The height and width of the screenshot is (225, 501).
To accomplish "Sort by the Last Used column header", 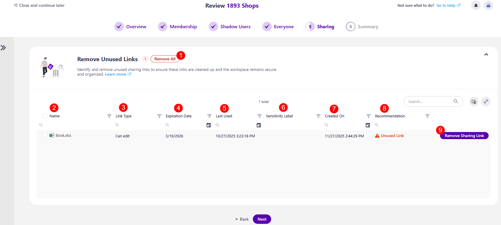I will click(224, 116).
